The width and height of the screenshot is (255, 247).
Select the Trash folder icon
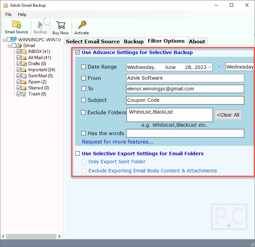[24, 94]
